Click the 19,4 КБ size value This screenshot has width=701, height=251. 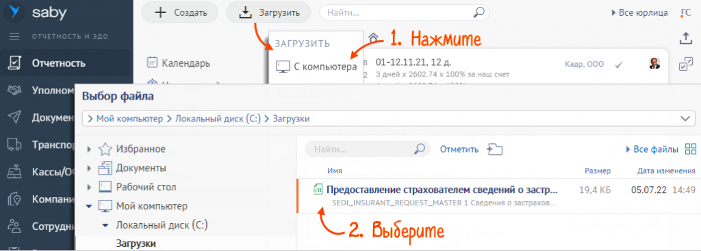(595, 190)
